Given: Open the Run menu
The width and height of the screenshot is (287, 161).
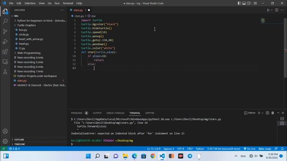Looking at the screenshot, I should (57, 3).
